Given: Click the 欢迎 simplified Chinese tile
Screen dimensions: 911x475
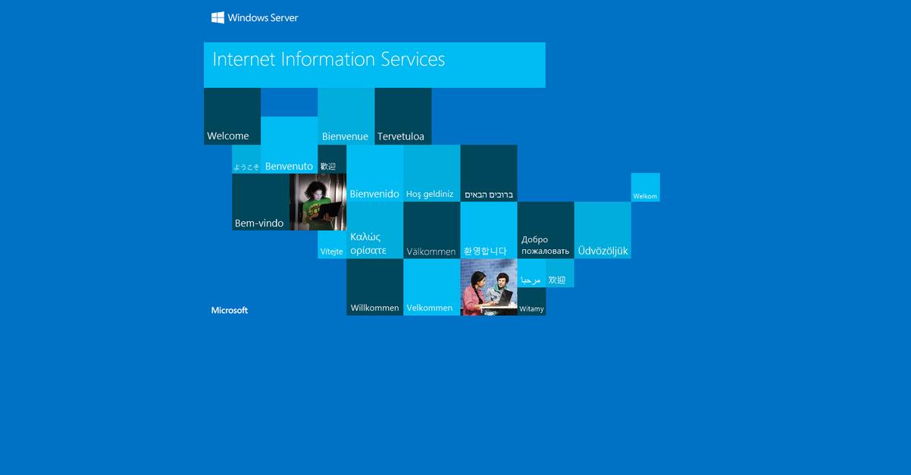Looking at the screenshot, I should pos(560,273).
